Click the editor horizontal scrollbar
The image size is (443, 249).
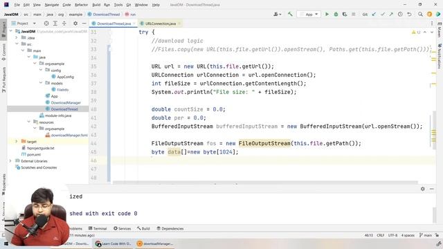(x=265, y=183)
